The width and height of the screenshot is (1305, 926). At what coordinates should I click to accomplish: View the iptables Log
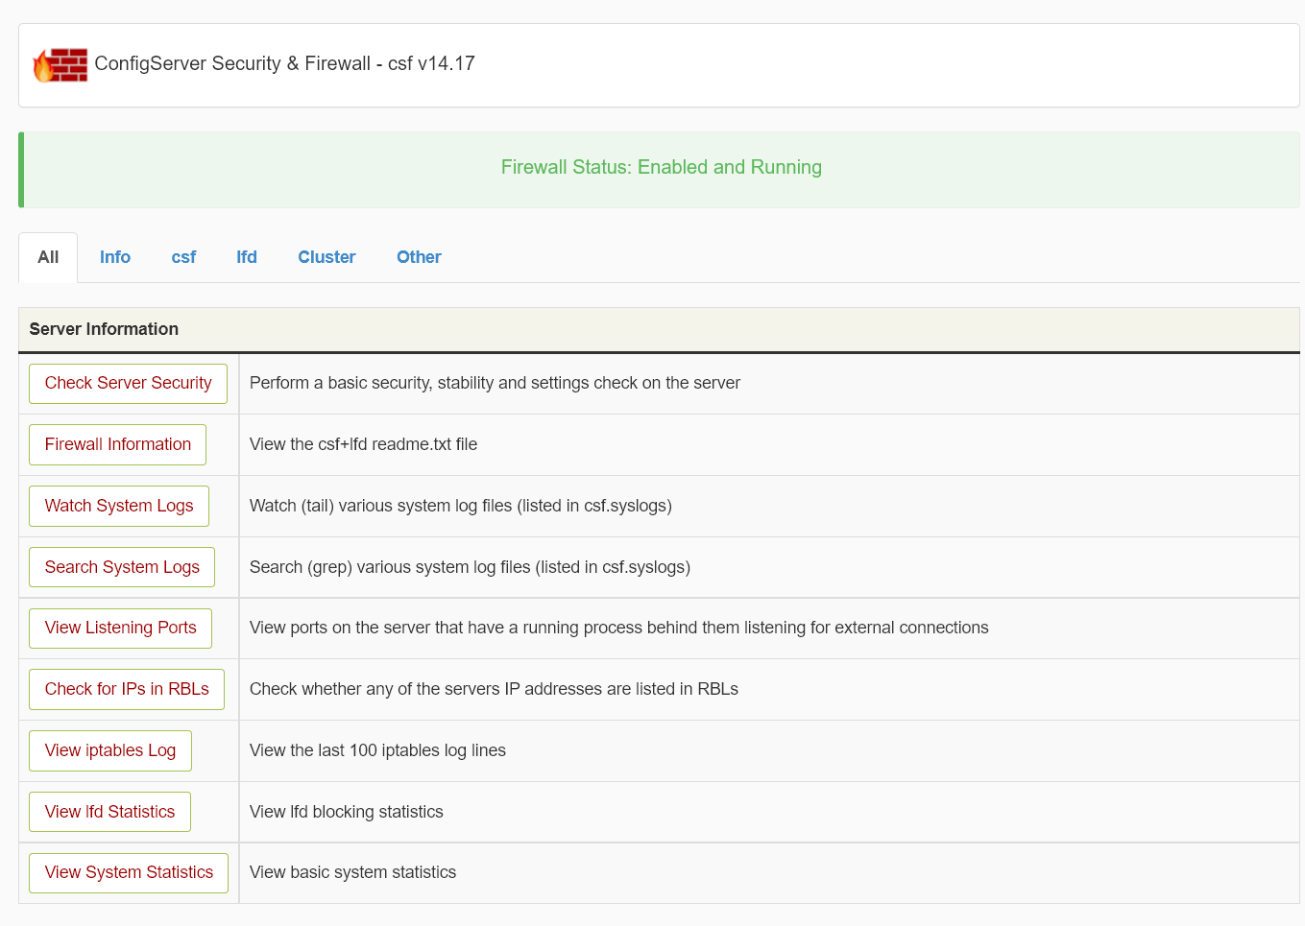coord(109,750)
